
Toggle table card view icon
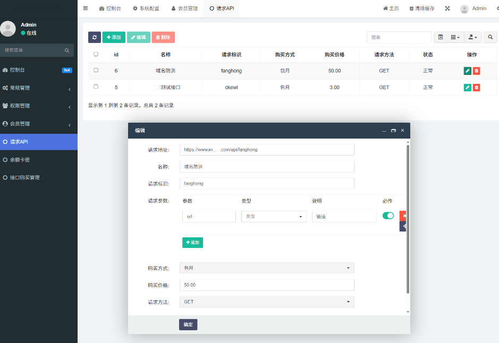click(441, 37)
